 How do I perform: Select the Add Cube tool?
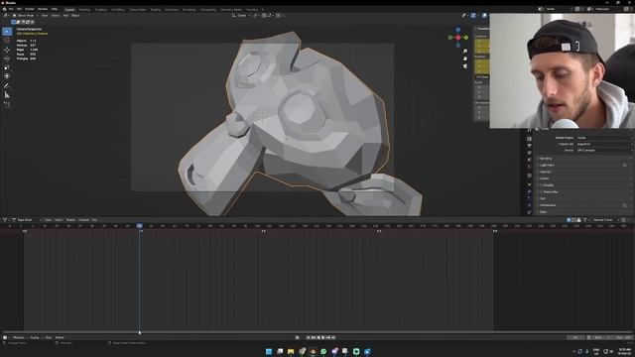pyautogui.click(x=7, y=104)
